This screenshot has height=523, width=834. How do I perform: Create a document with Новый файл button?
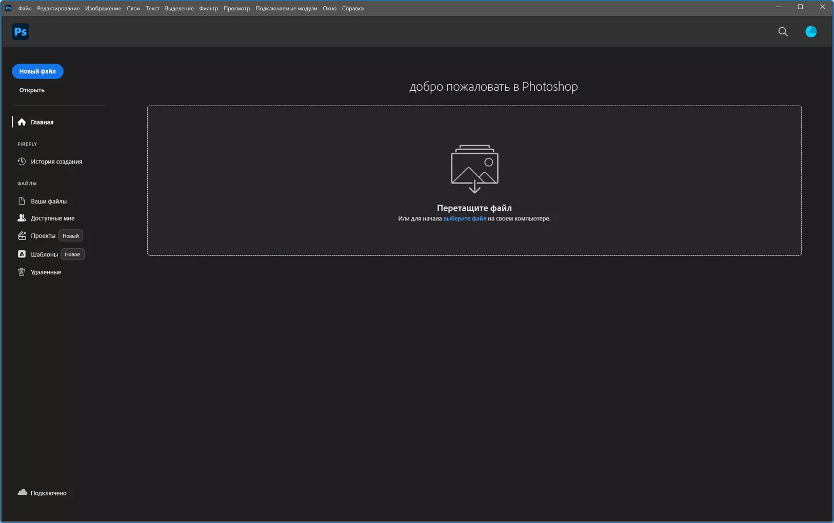pos(37,71)
